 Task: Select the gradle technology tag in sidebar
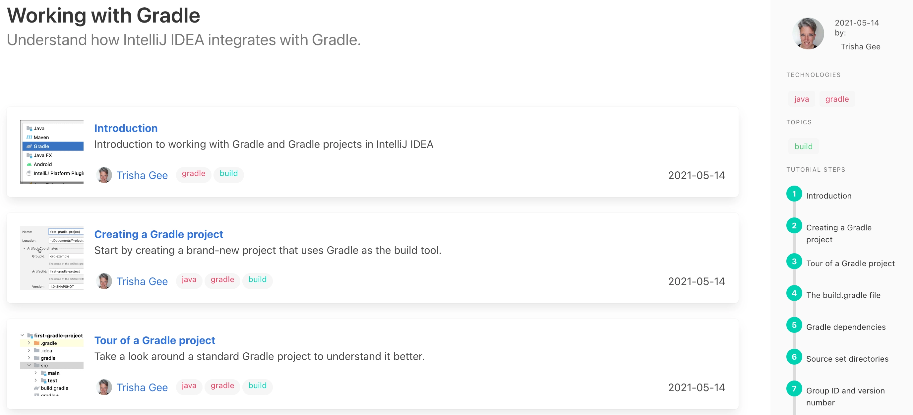[x=837, y=99]
